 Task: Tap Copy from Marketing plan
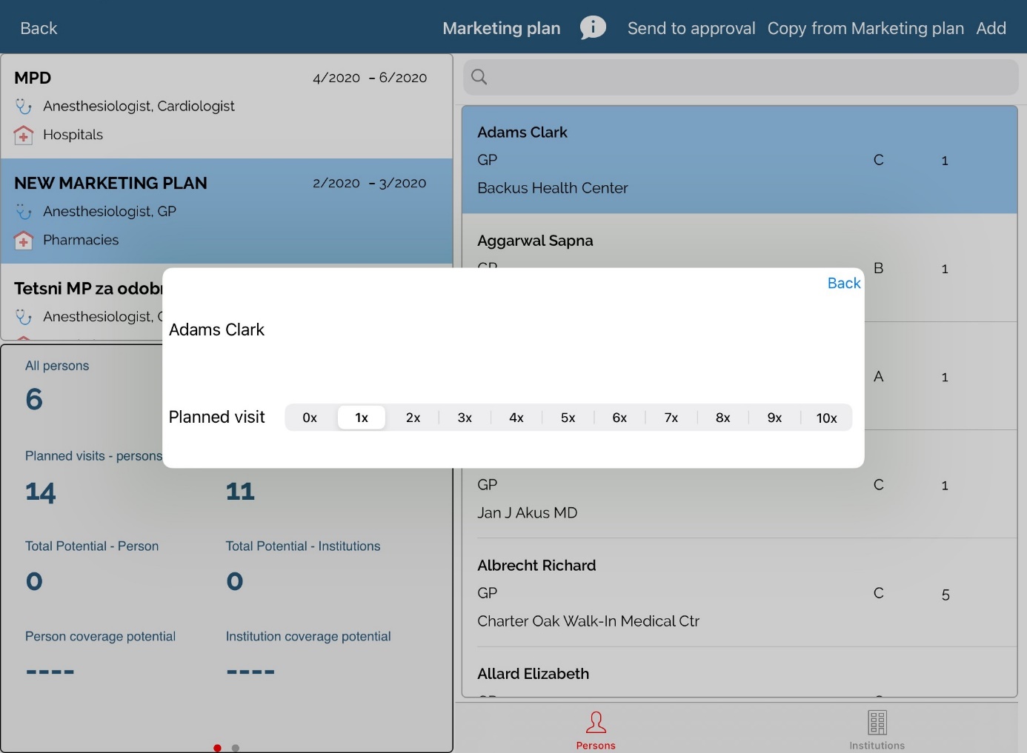865,28
